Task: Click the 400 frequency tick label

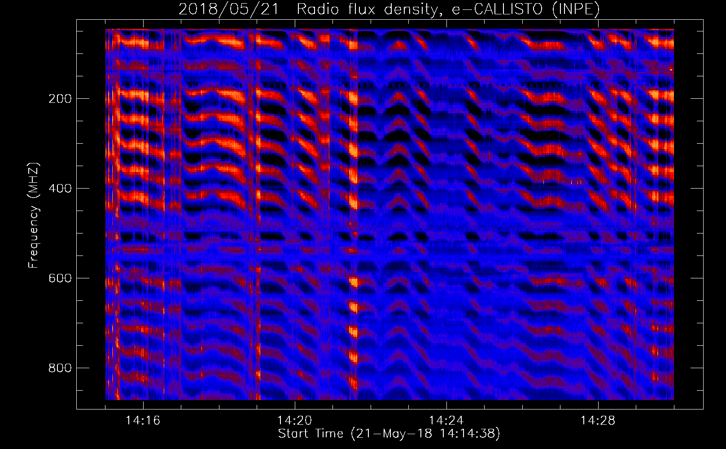Action: pos(60,189)
